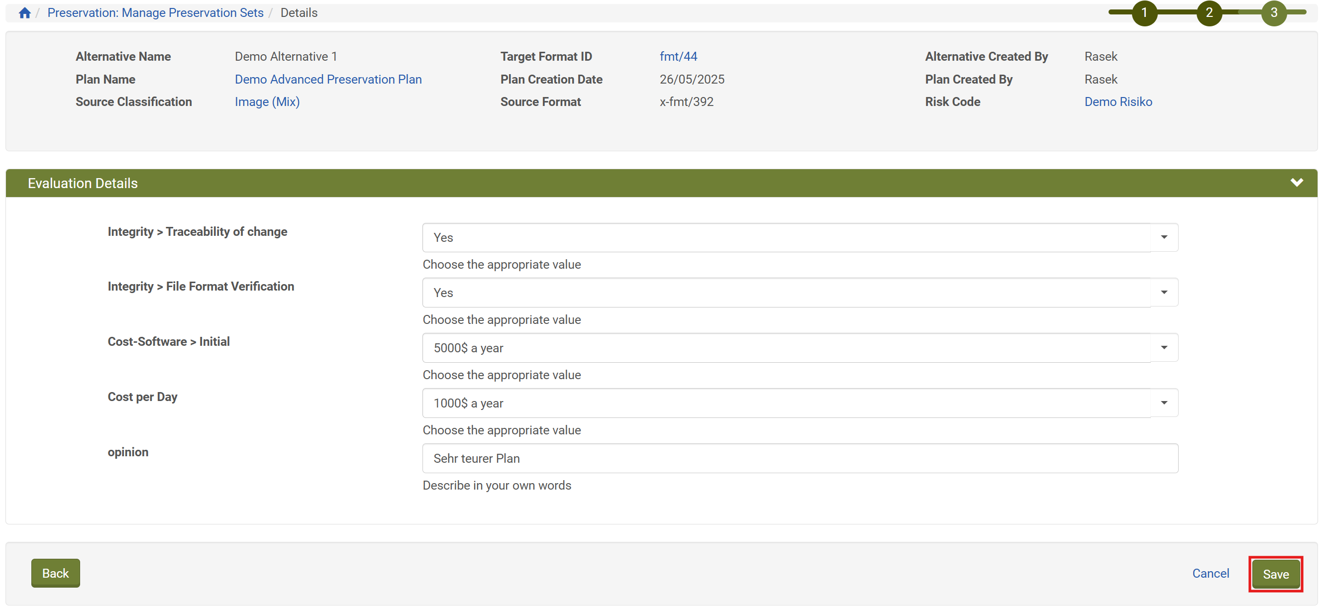The height and width of the screenshot is (611, 1325).
Task: Open the fmt/44 target format link
Action: (x=678, y=57)
